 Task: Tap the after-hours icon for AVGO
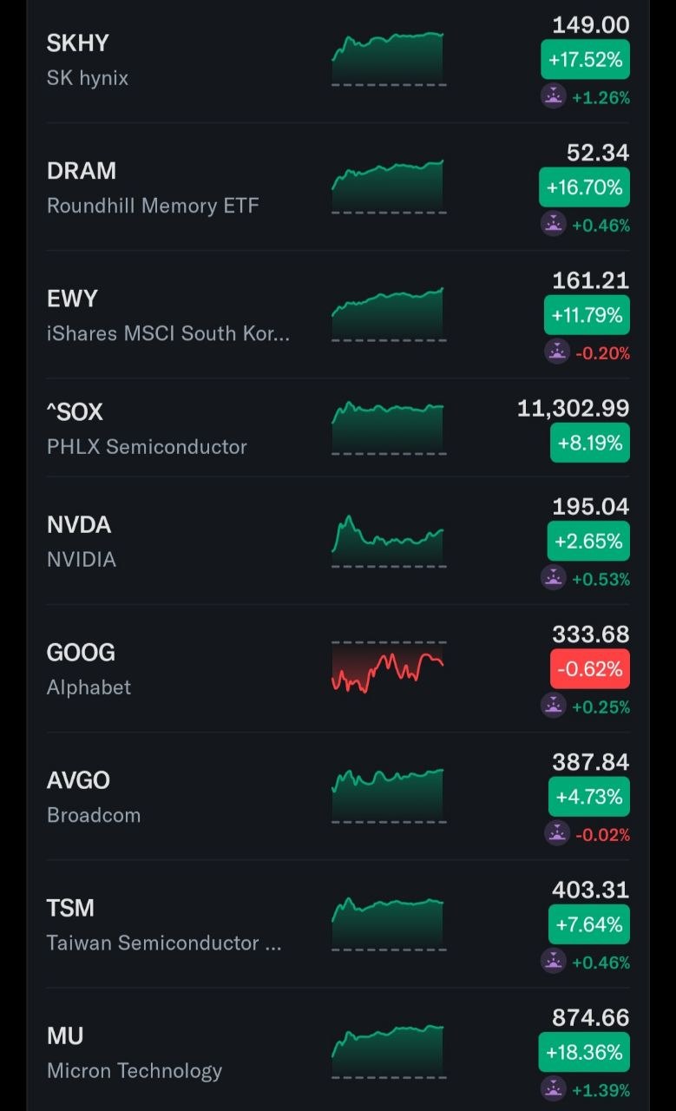tap(556, 834)
